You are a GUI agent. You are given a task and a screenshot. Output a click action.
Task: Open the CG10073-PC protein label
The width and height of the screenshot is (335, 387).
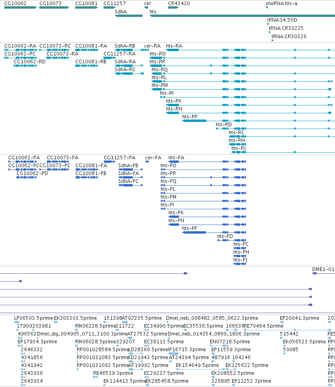(55, 166)
